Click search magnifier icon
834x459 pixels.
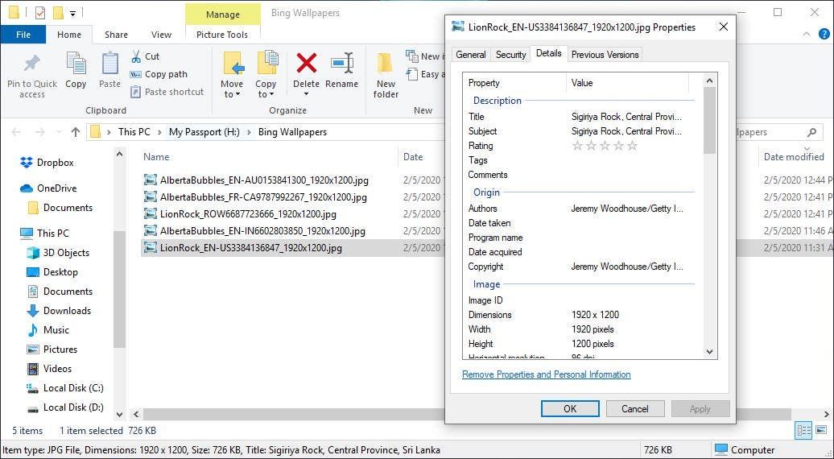tap(811, 132)
